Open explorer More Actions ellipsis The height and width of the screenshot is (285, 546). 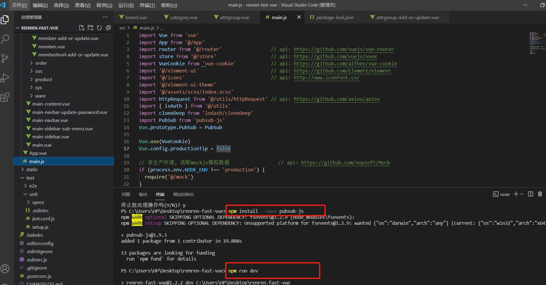(105, 17)
